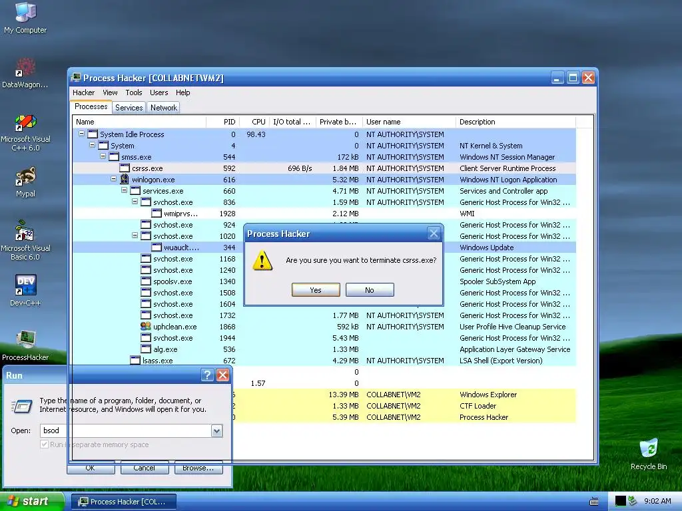Click the wmiprvs process icon
Image resolution: width=682 pixels, height=511 pixels.
coord(157,214)
